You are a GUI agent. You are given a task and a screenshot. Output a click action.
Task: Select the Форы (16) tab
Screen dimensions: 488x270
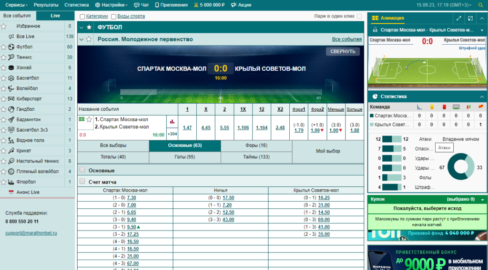click(256, 145)
